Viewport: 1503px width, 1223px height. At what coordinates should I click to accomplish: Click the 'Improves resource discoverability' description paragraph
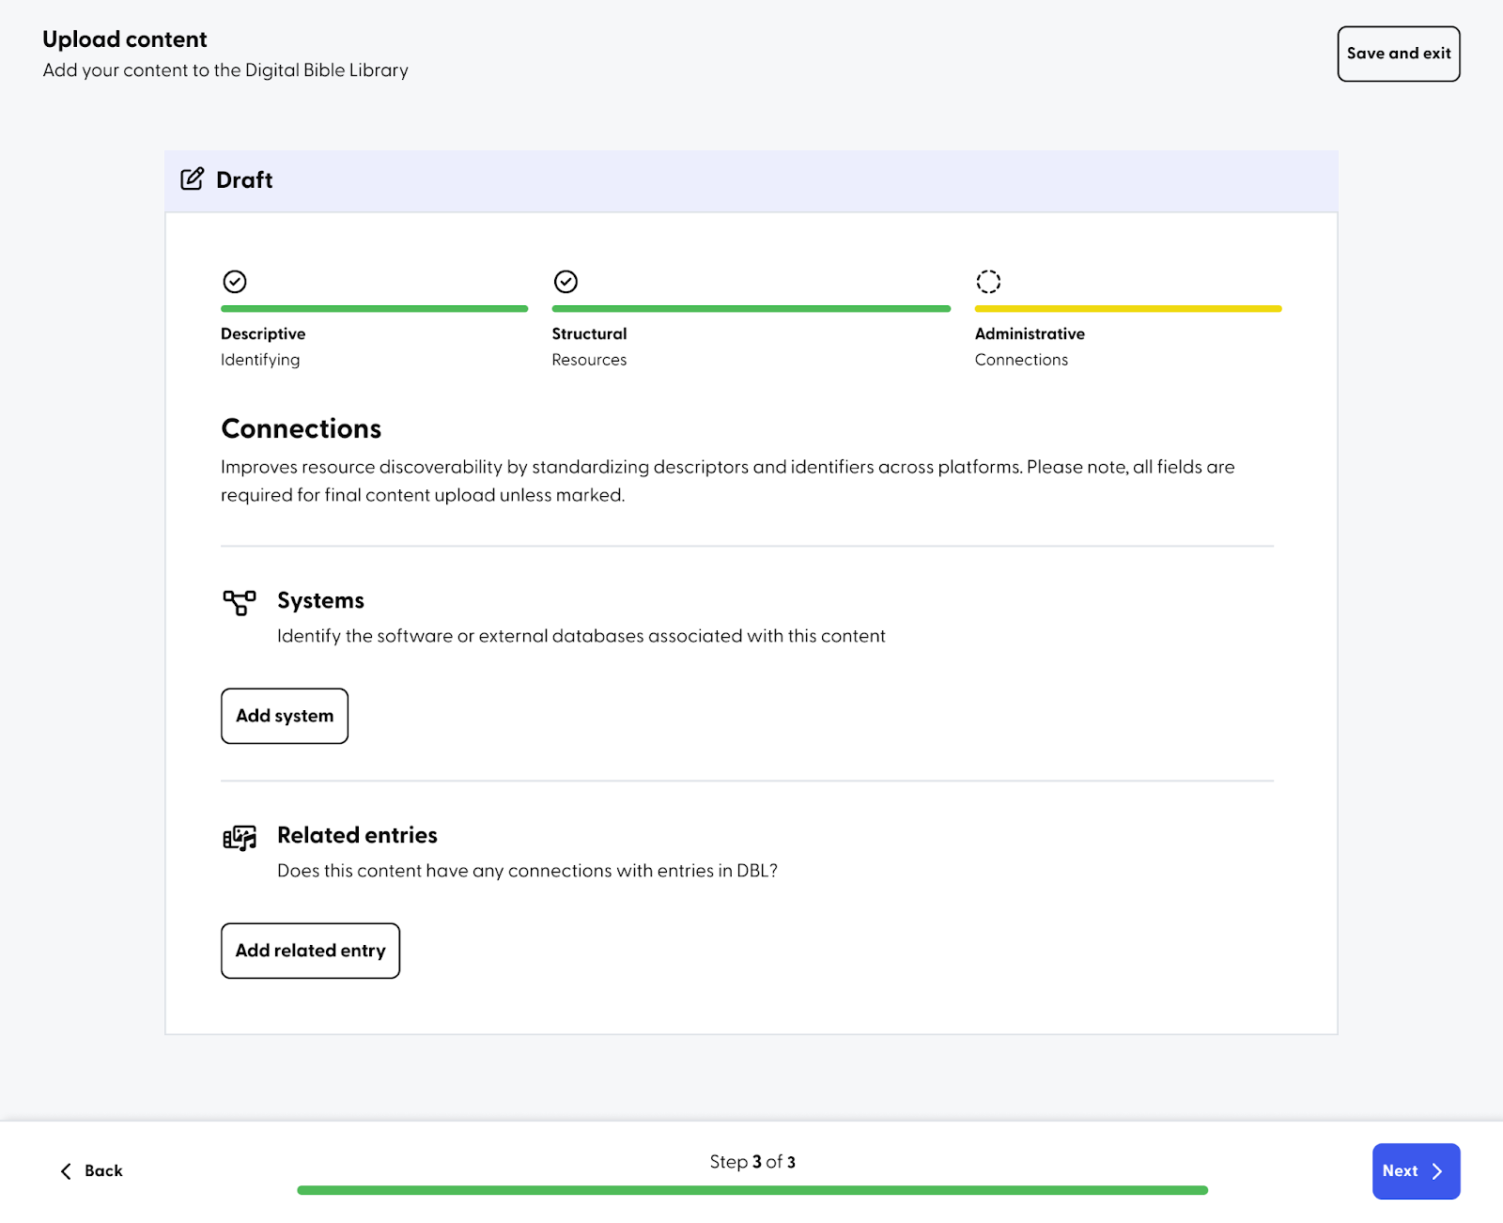pyautogui.click(x=728, y=481)
